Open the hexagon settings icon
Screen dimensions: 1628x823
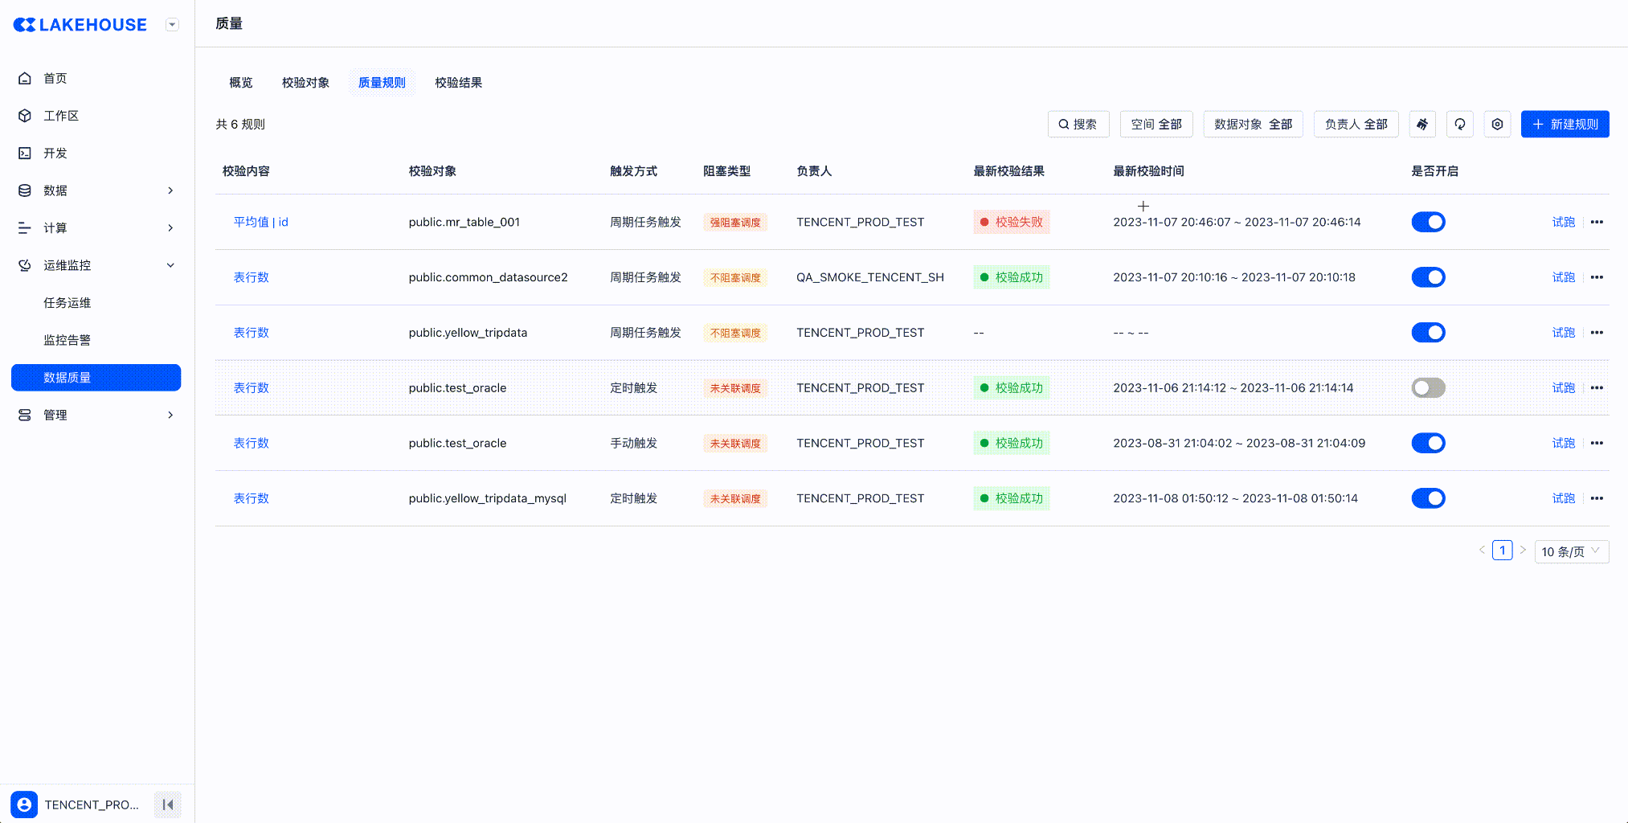click(1497, 125)
